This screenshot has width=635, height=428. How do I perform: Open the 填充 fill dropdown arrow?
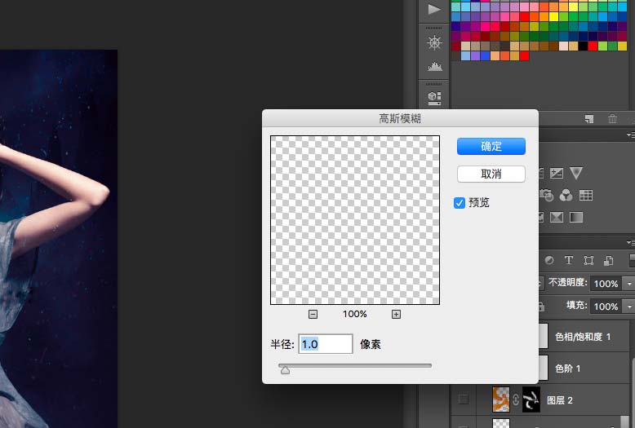click(x=629, y=307)
